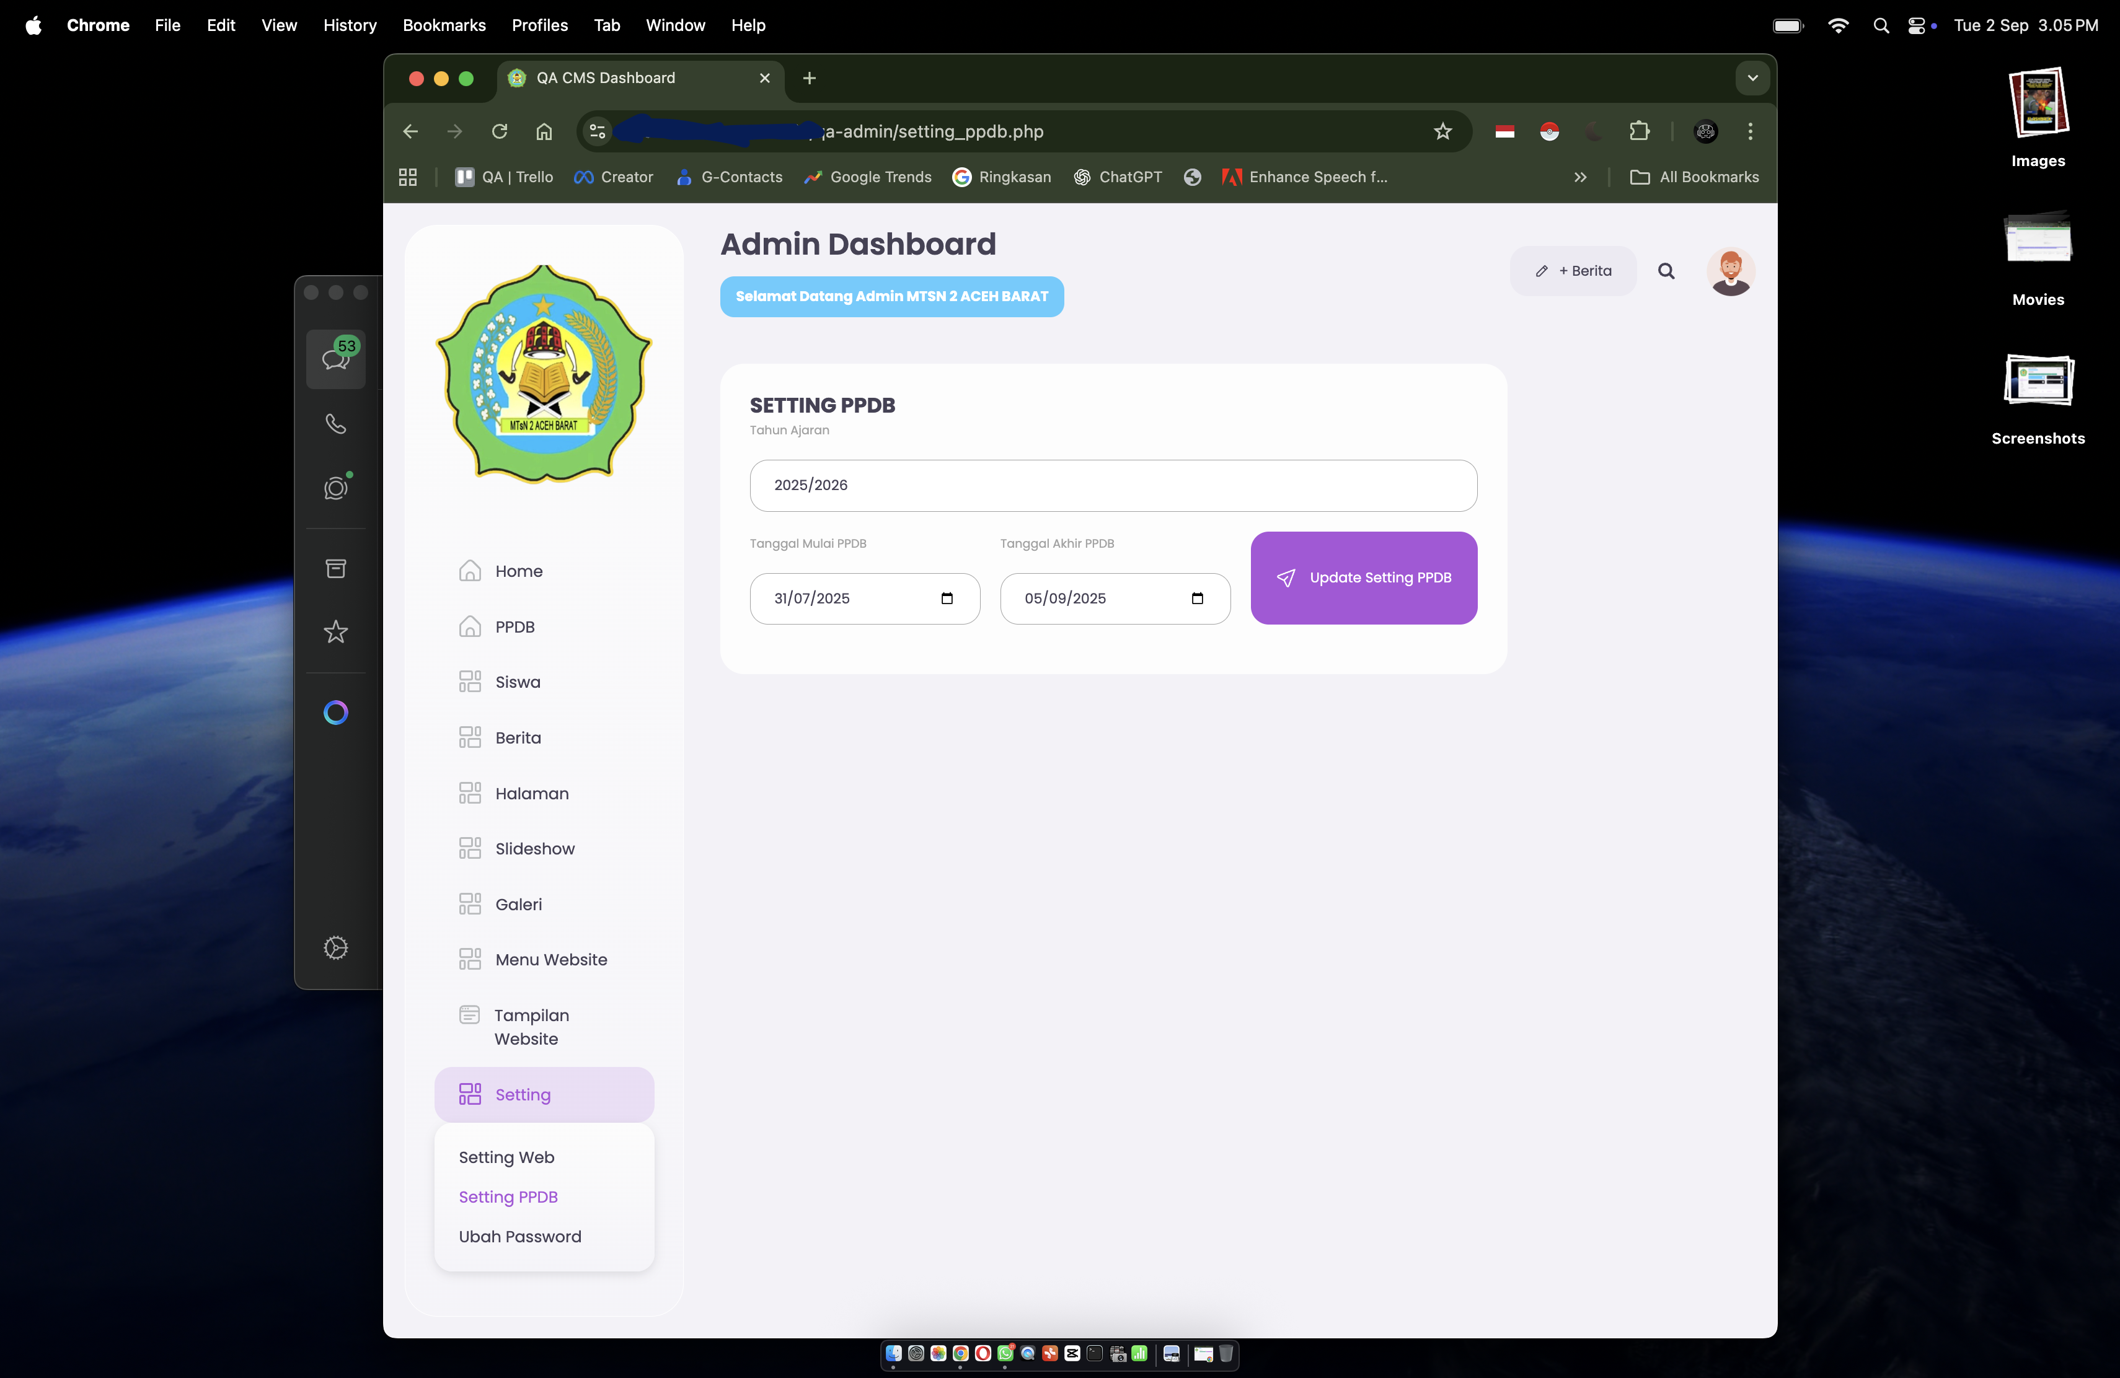Image resolution: width=2120 pixels, height=1378 pixels.
Task: Open the Chrome extensions puzzle icon
Action: (1639, 132)
